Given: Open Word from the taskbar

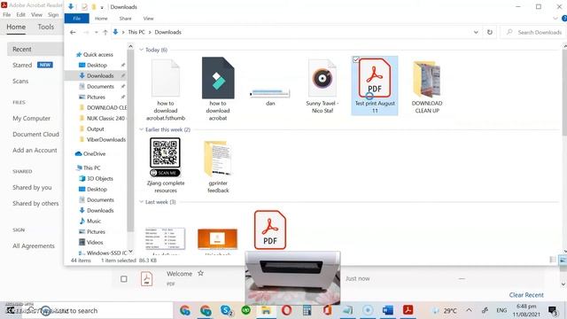Looking at the screenshot, I should click(388, 310).
